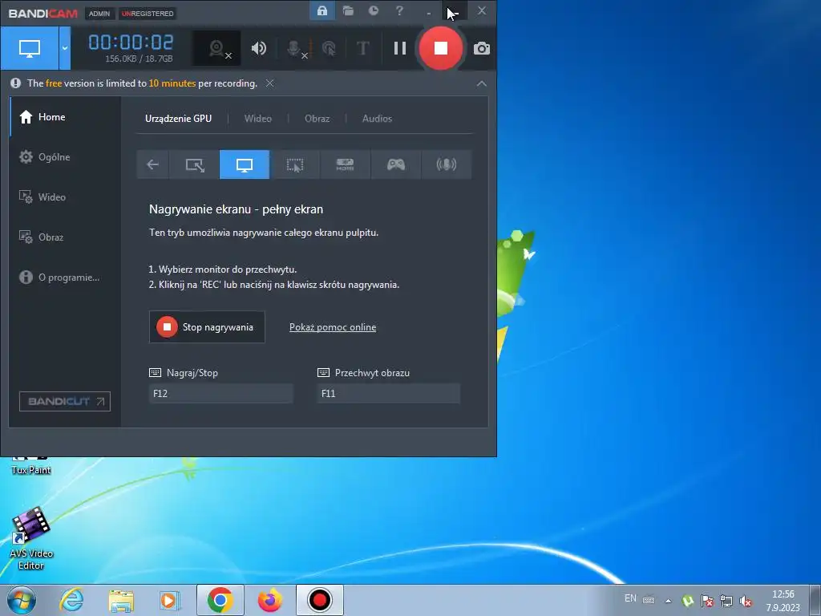Stop recording with the big red button
This screenshot has width=821, height=616.
(441, 48)
